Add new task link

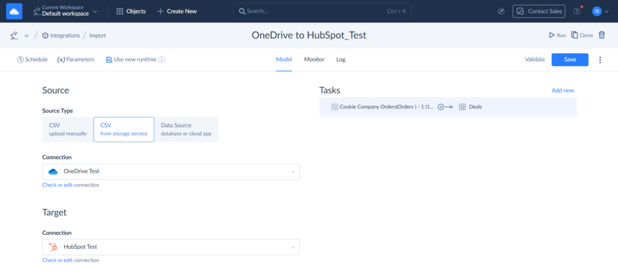coord(563,90)
